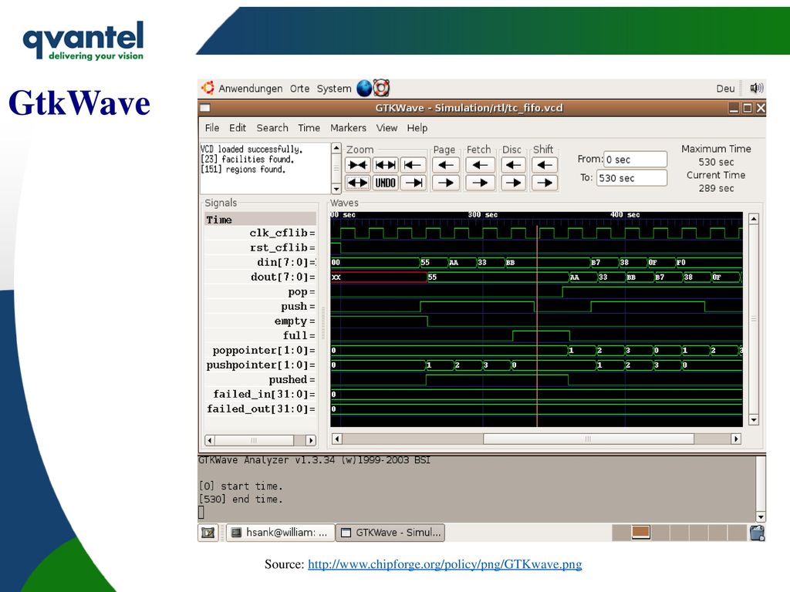
Task: Click the Waves vertical scrollbar up arrow
Action: point(754,218)
